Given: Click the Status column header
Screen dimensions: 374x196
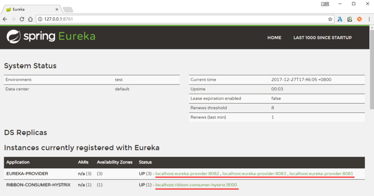Looking at the screenshot, I should coord(145,162).
